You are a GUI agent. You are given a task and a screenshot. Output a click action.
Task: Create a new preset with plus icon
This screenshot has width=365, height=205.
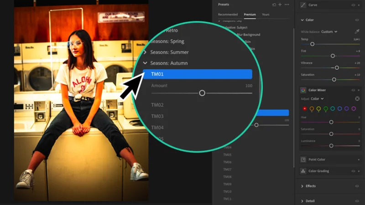click(x=280, y=5)
